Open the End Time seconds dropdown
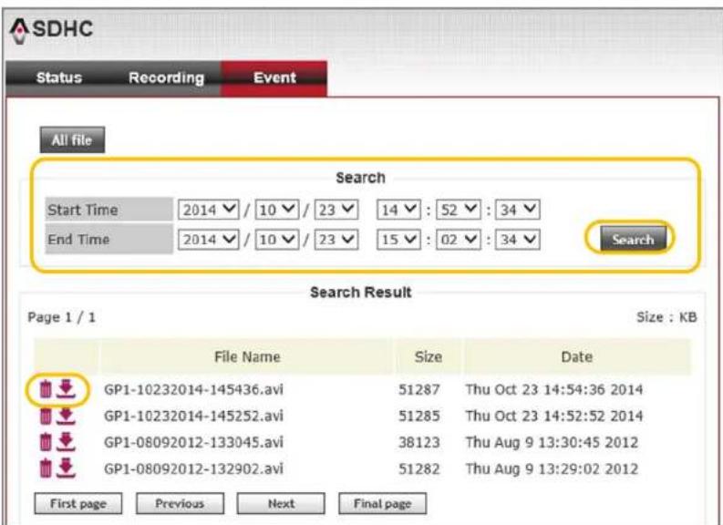Viewport: 723px width, 525px height. [x=517, y=240]
